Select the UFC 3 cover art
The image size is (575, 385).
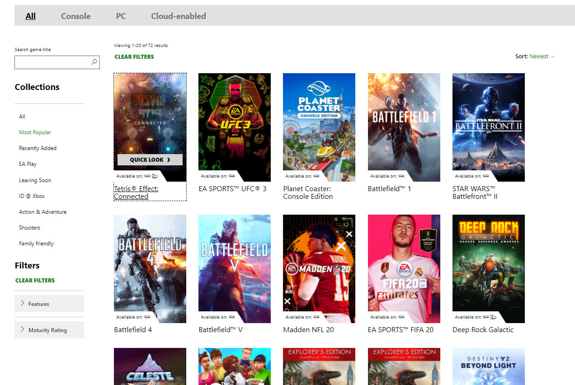point(235,127)
